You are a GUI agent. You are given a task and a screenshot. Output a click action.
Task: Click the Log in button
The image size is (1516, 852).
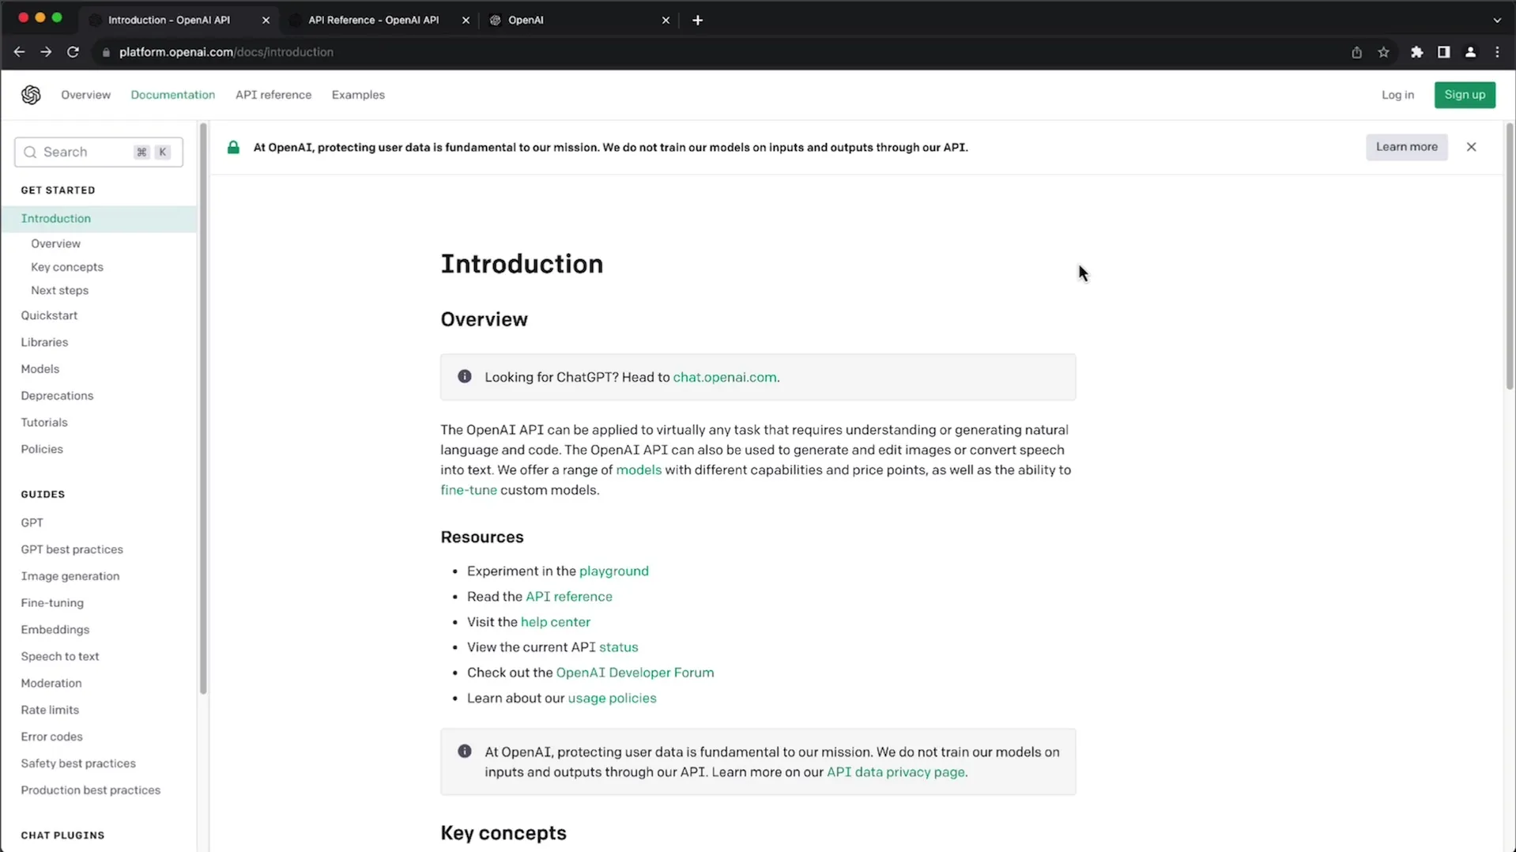(x=1397, y=95)
